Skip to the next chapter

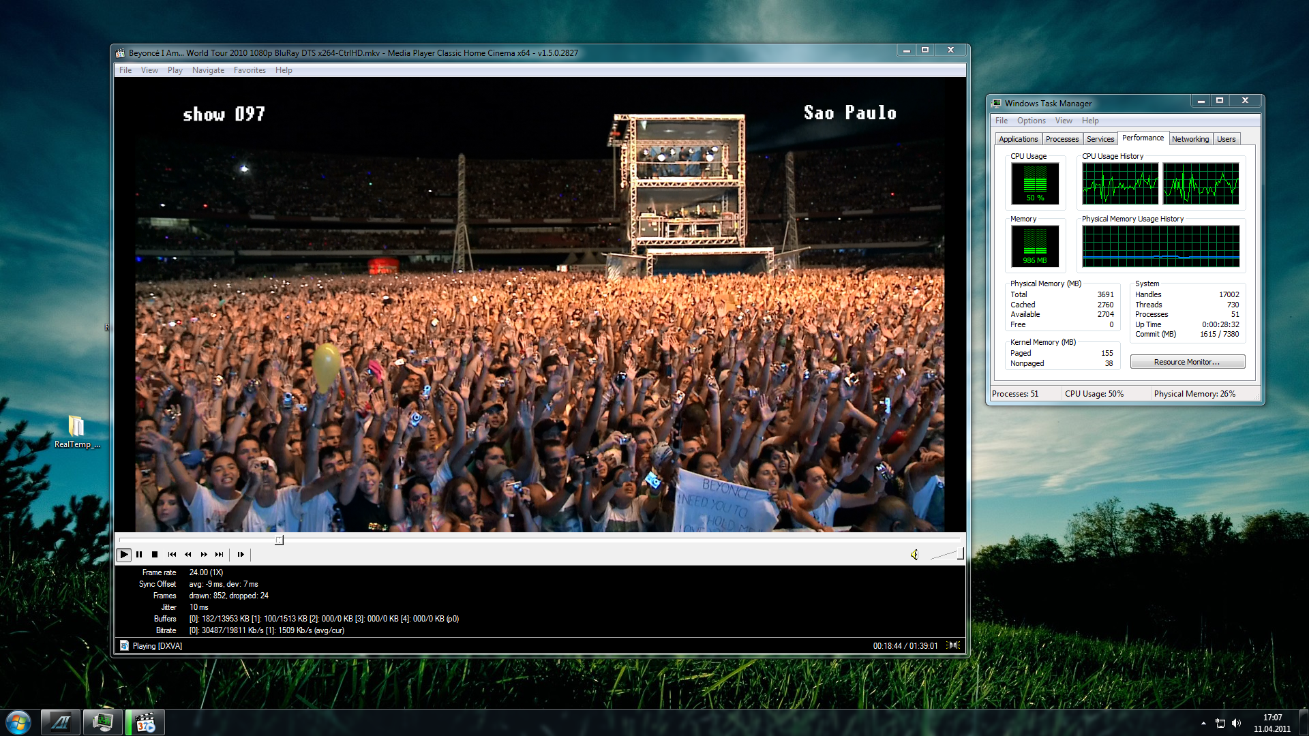click(x=219, y=555)
